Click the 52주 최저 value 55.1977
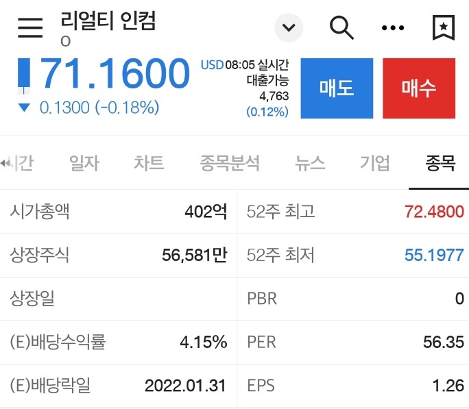Screen dimensions: 469x409 [434, 255]
